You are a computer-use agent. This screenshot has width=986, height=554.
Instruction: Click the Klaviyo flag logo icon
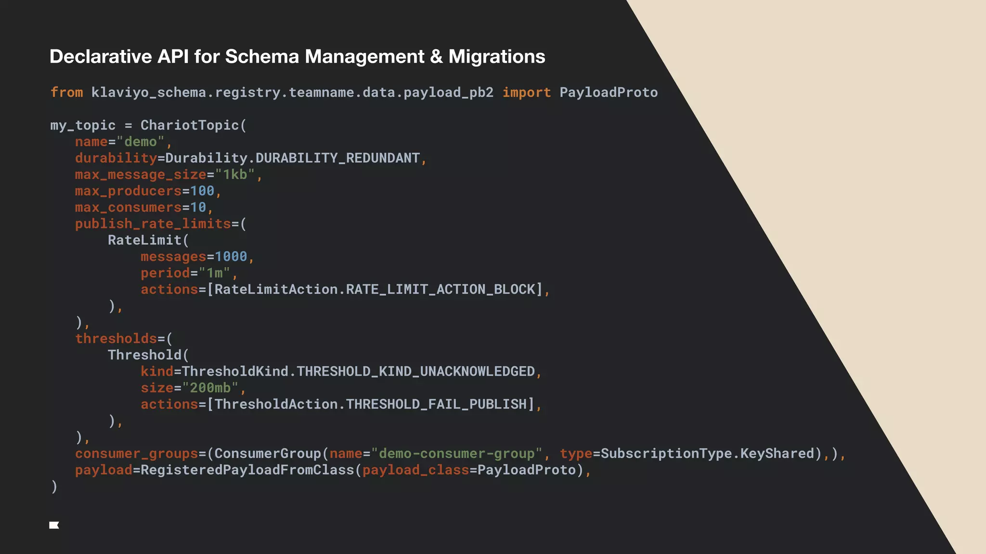coord(54,525)
